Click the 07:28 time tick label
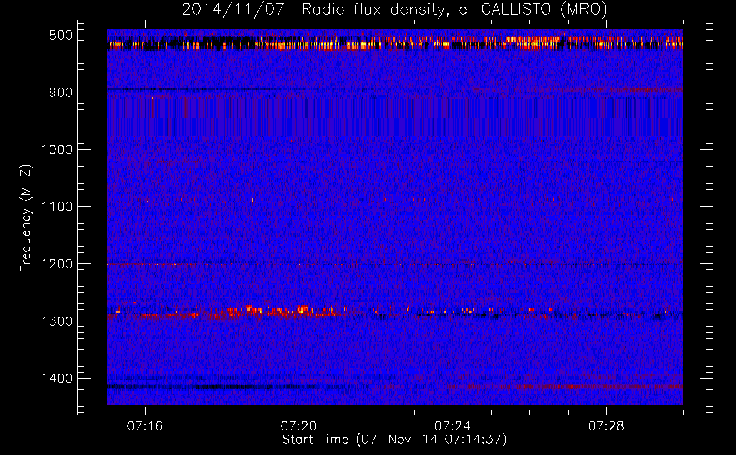 point(606,426)
